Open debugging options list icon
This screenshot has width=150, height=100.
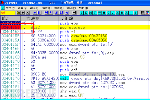coord(143,13)
